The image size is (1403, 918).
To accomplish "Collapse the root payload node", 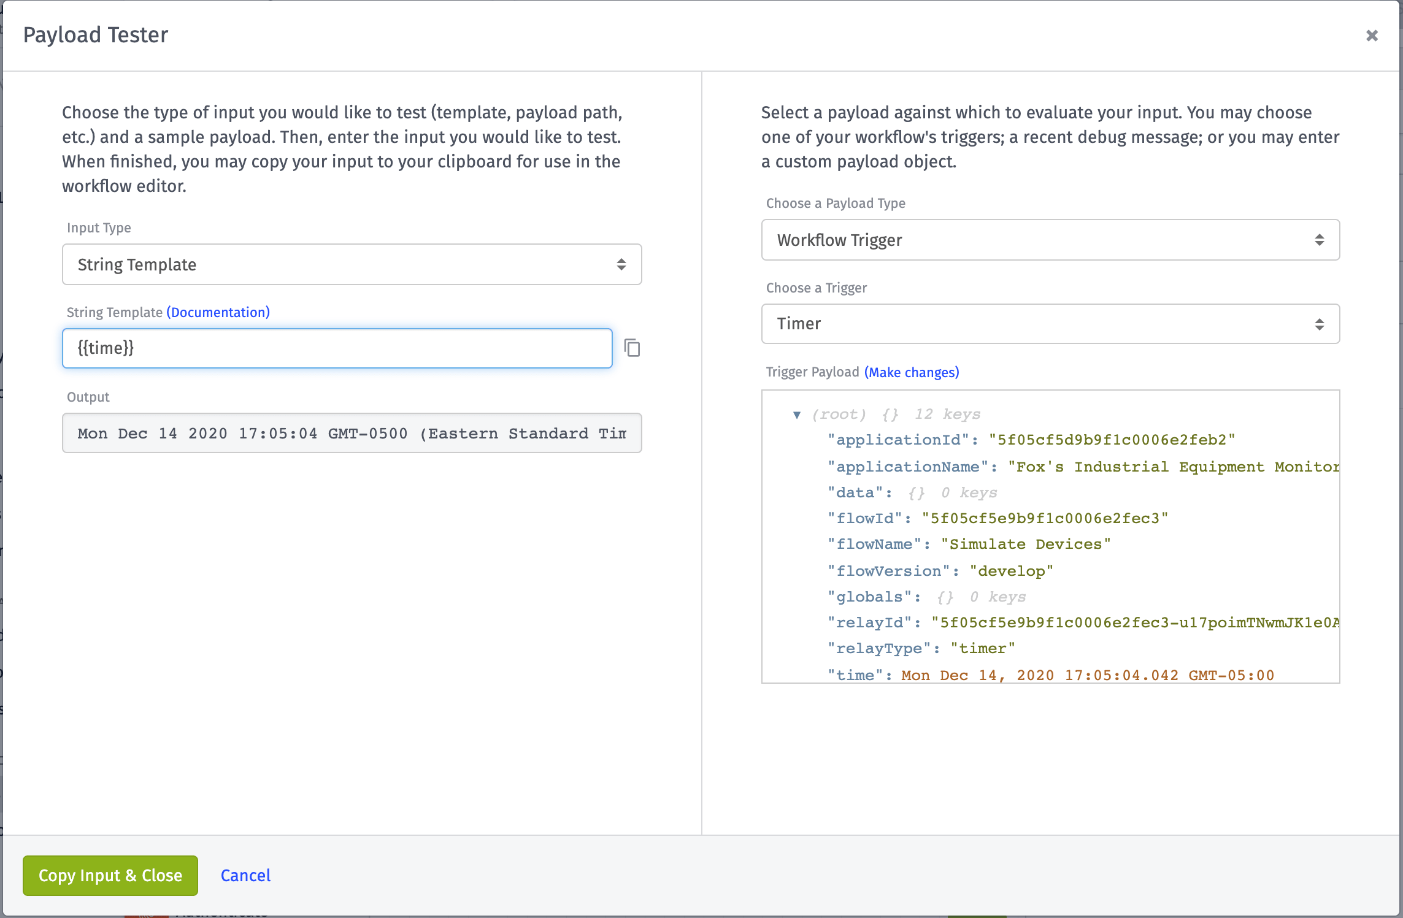I will pos(796,415).
